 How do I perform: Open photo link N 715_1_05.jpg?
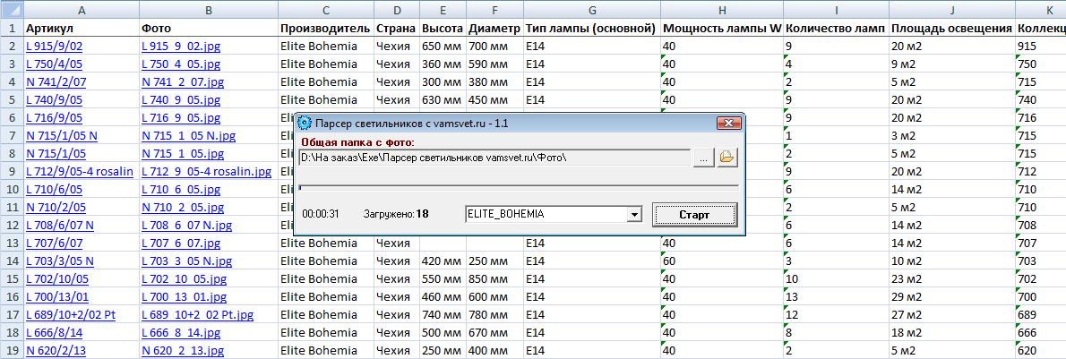click(x=183, y=154)
